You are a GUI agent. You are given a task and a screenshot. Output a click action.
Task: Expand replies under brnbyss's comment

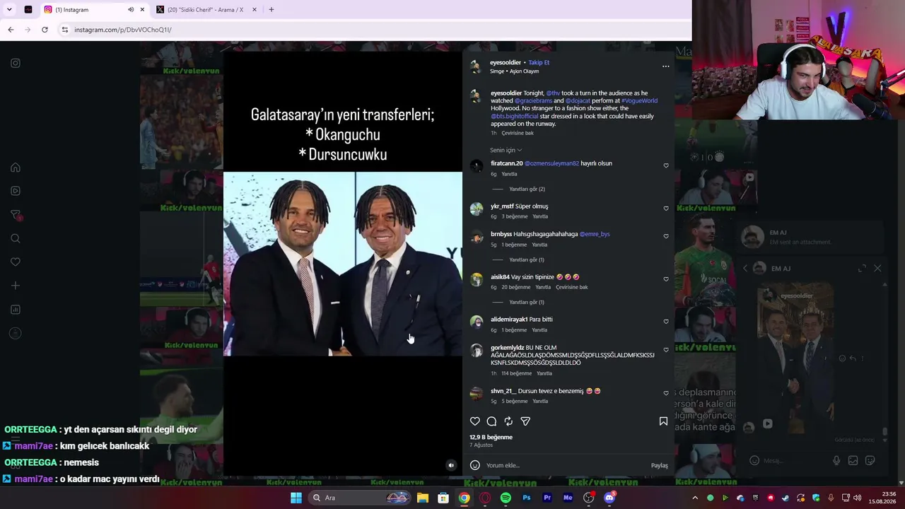point(527,259)
